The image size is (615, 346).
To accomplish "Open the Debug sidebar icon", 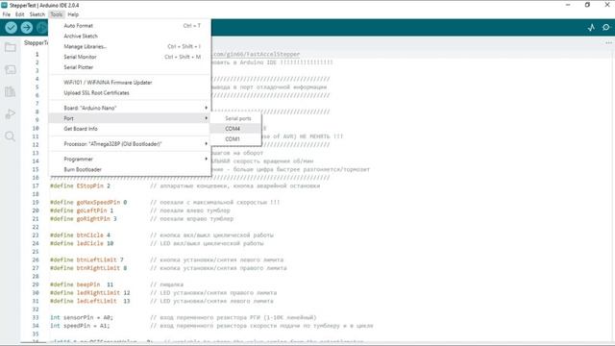I will point(11,114).
